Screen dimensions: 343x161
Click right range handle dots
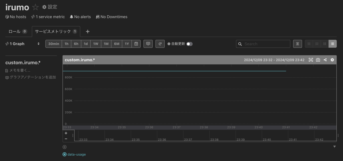[338, 136]
